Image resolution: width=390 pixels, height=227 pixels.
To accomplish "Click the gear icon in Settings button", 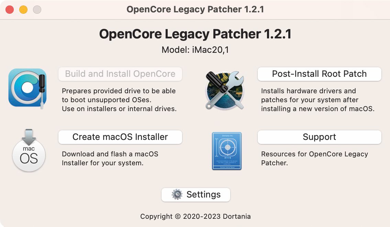I will pyautogui.click(x=177, y=194).
